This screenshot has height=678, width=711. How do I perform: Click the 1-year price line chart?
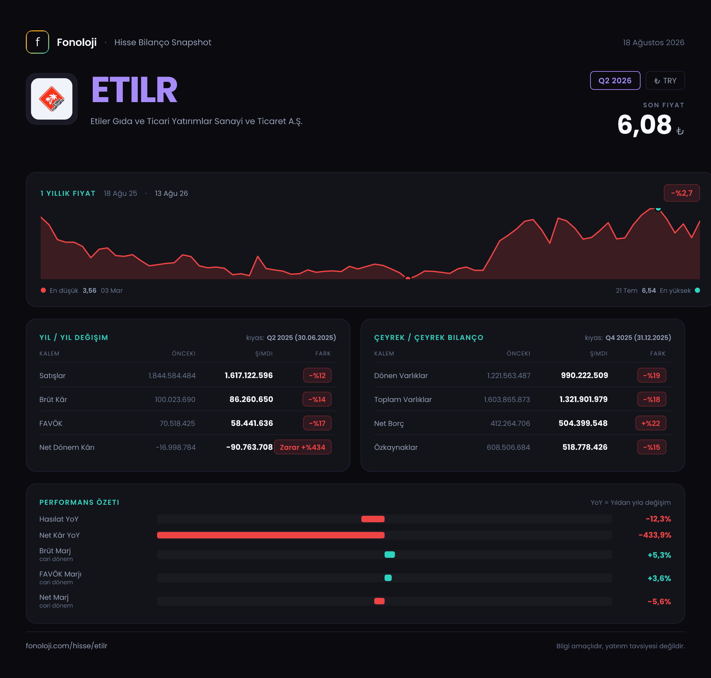point(370,244)
